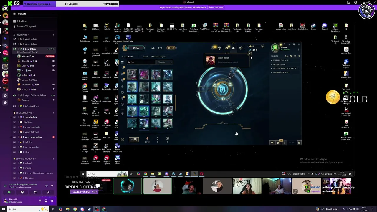Switch to the TFT tab in League client

click(160, 48)
